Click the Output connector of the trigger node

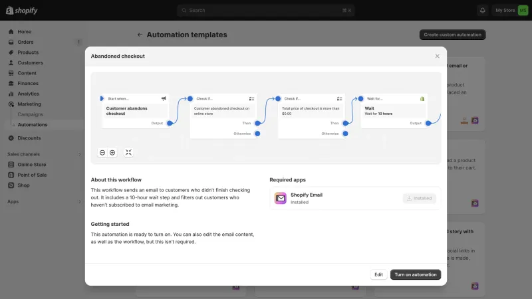click(x=170, y=123)
